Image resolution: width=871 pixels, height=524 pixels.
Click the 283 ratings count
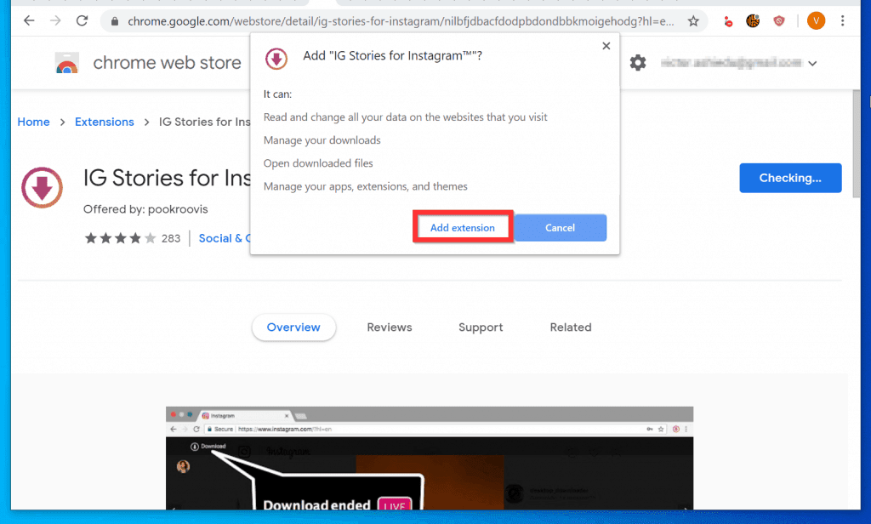170,238
